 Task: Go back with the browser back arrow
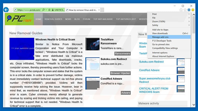[6, 10]
